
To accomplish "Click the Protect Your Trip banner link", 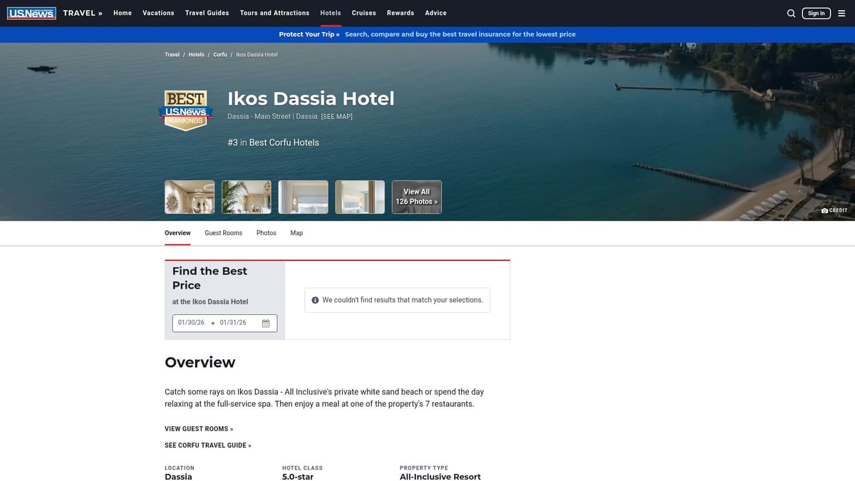I will point(308,33).
